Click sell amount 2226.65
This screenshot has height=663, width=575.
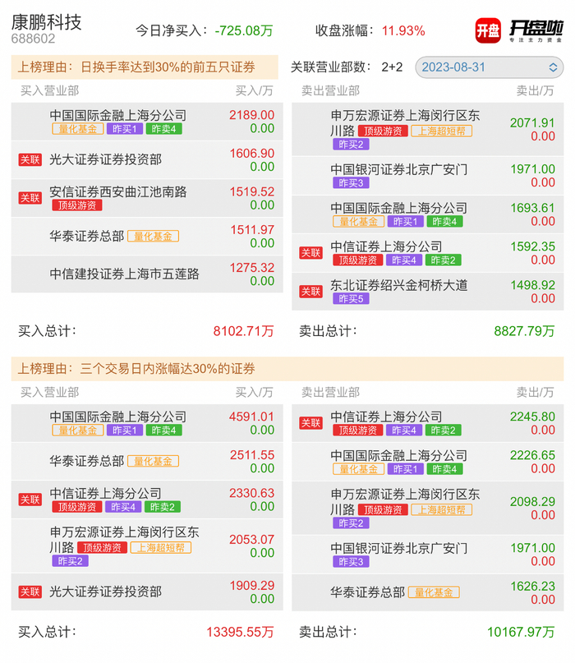pyautogui.click(x=532, y=455)
